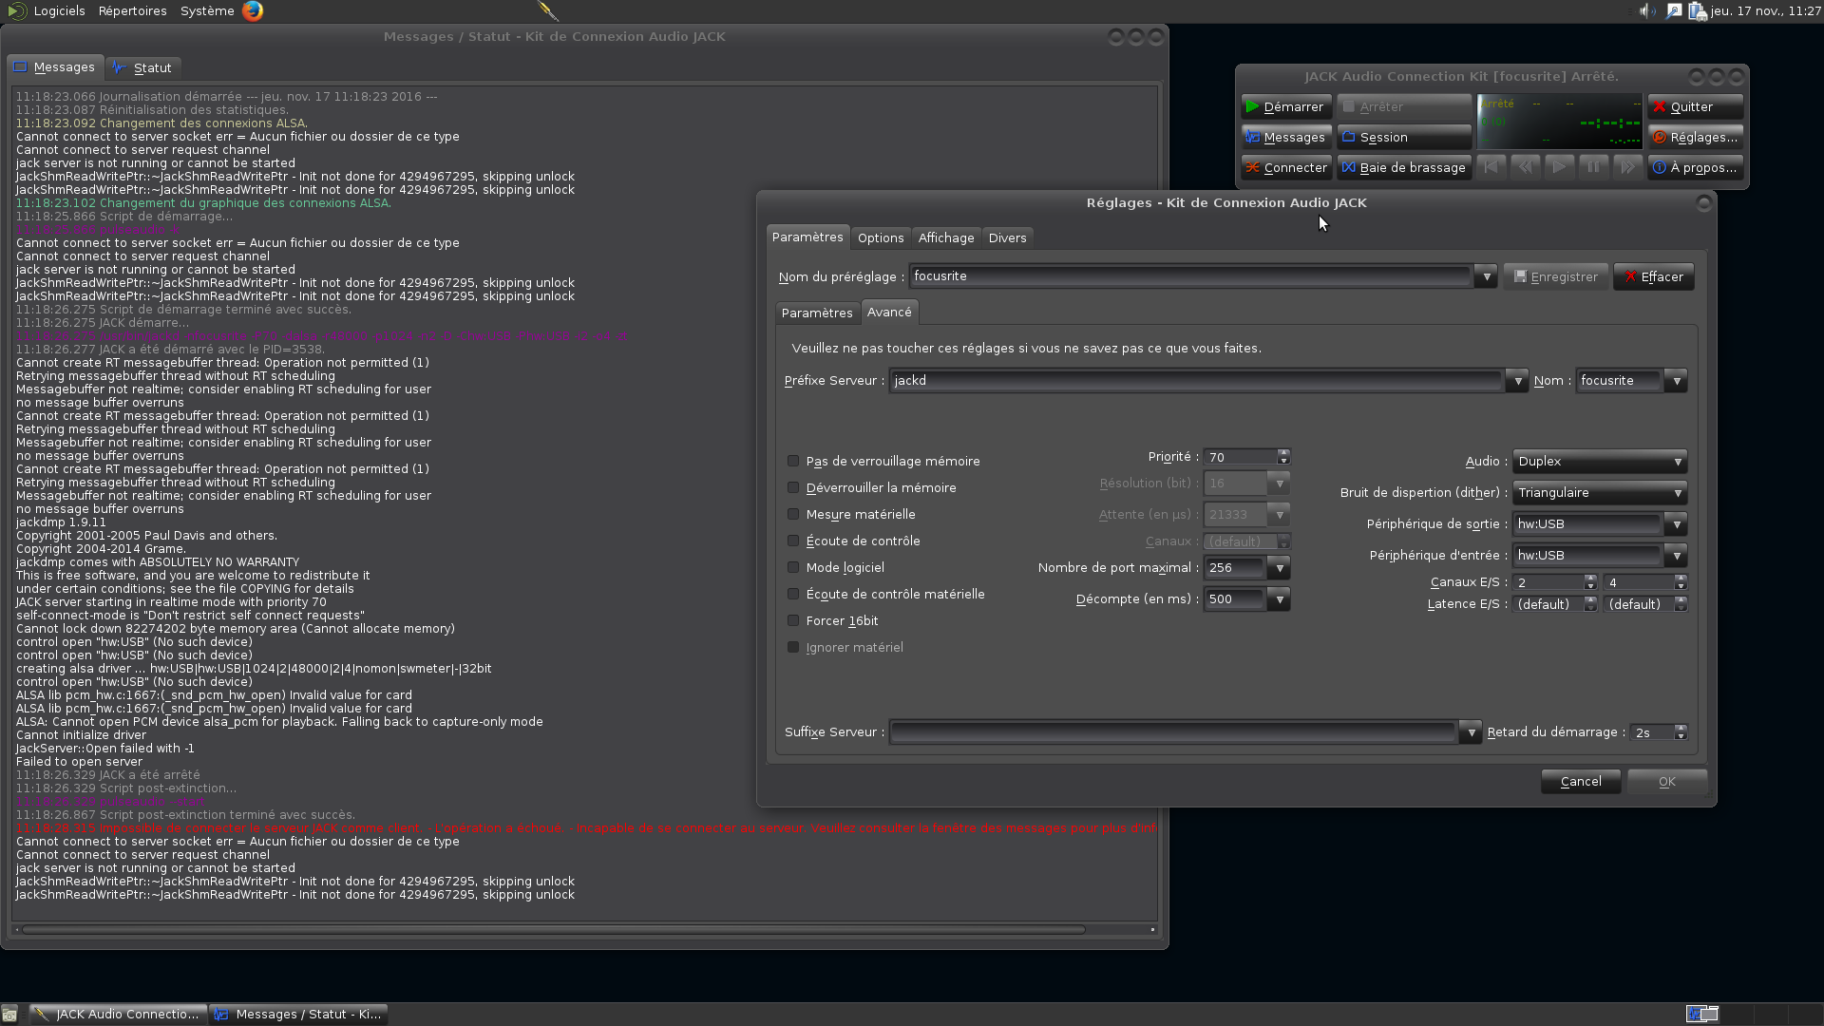1824x1026 pixels.
Task: Start JACK server with Démarrer
Action: tap(1285, 106)
